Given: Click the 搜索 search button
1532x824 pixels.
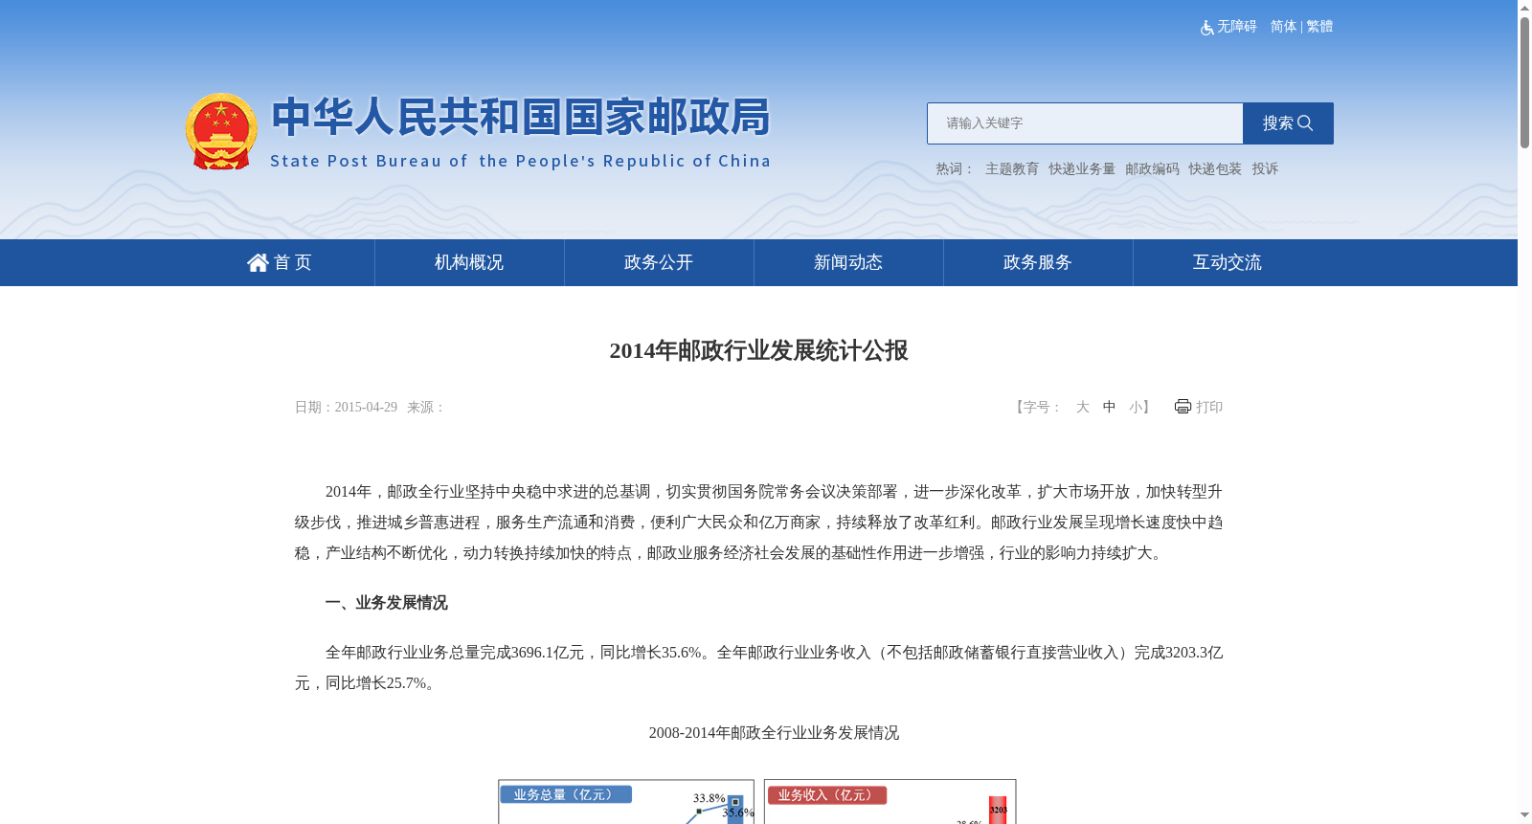Looking at the screenshot, I should click(1288, 123).
